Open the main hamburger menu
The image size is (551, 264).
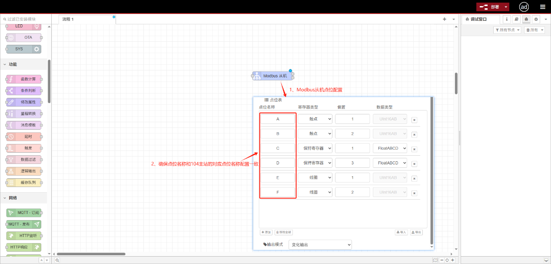542,7
